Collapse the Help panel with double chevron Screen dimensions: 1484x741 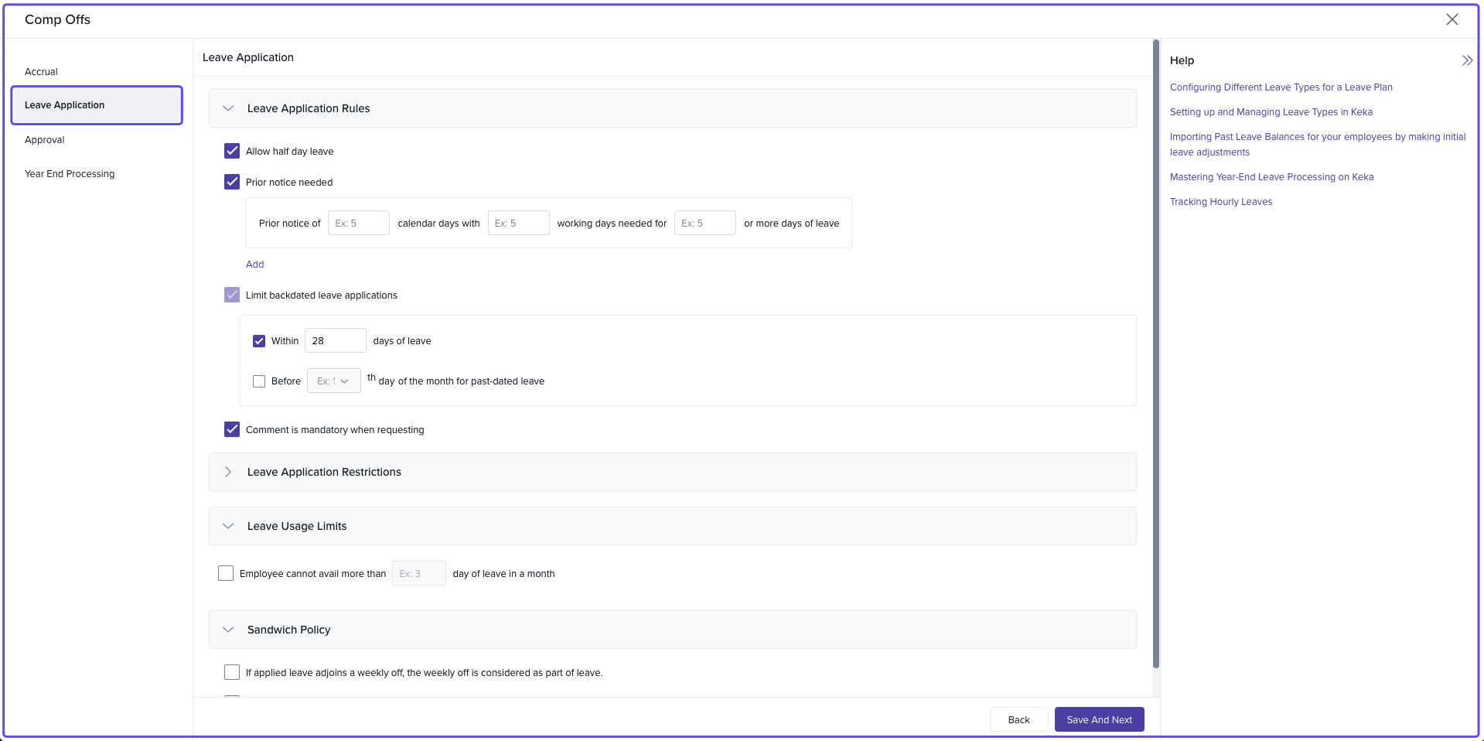tap(1466, 60)
